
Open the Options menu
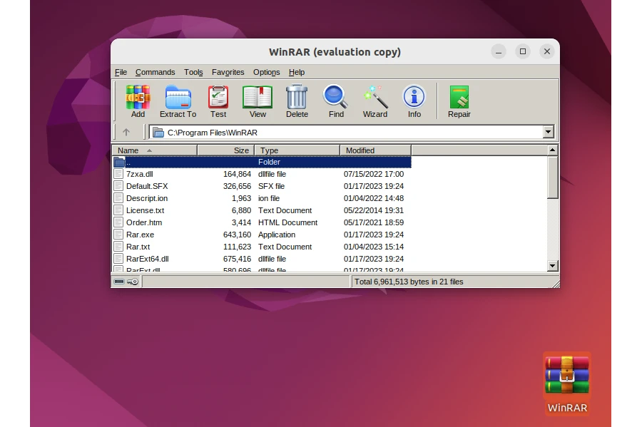click(266, 72)
